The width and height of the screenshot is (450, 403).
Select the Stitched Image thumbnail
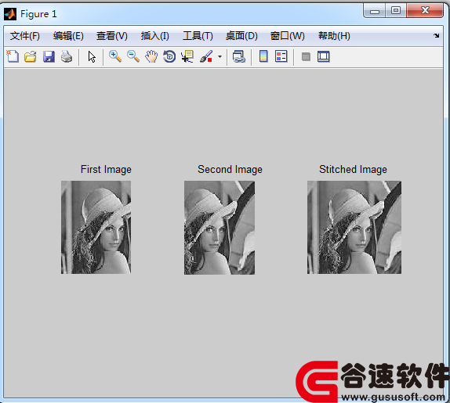point(354,228)
